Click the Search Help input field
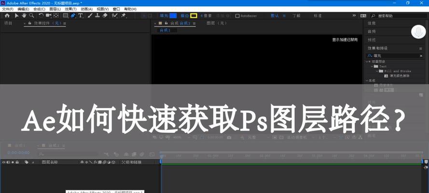Viewport: 429px width, 193px height. point(398,16)
